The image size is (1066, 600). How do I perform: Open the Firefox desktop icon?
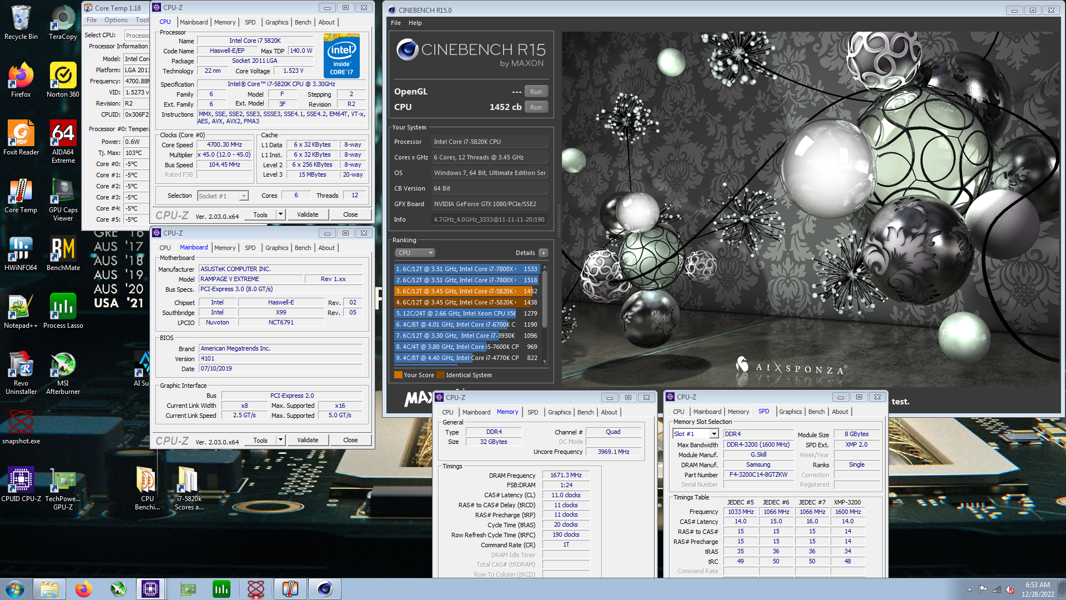tap(21, 81)
